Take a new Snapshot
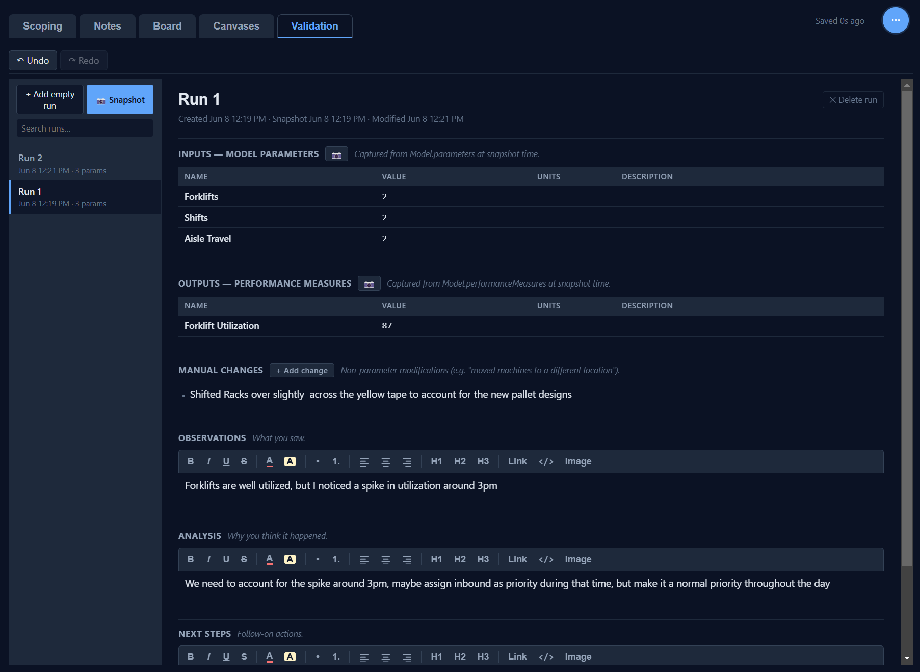Image resolution: width=920 pixels, height=672 pixels. (x=120, y=99)
